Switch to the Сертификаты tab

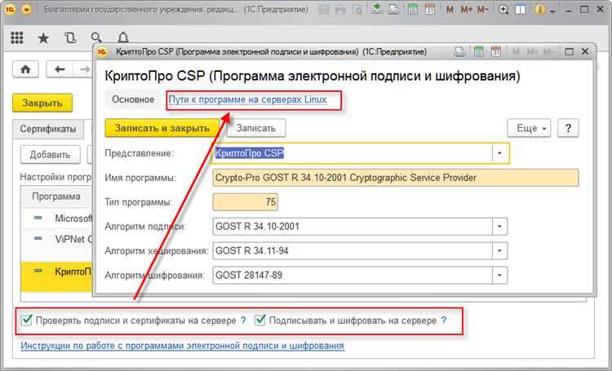click(48, 129)
